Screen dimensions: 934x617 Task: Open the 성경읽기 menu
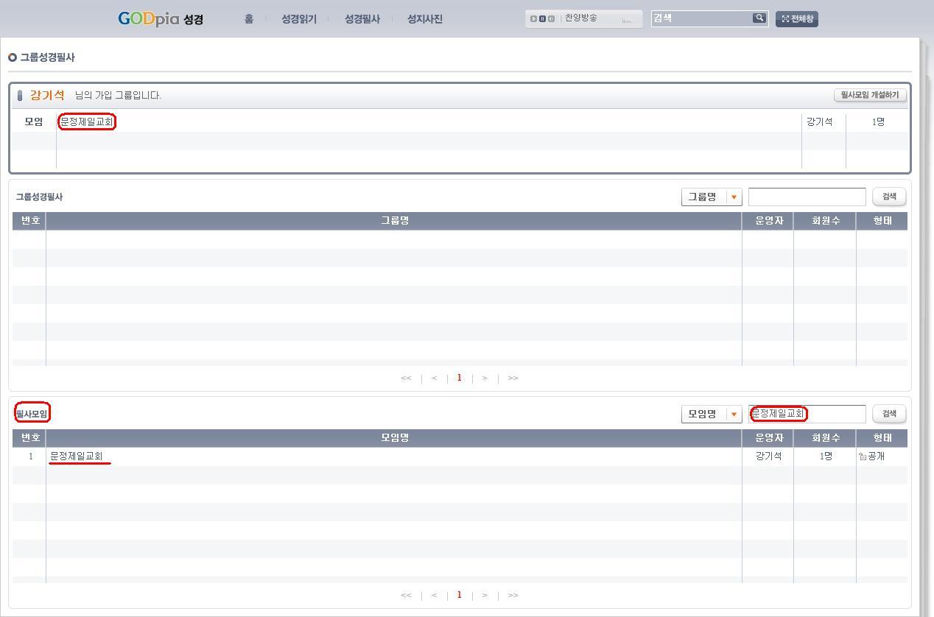(299, 19)
